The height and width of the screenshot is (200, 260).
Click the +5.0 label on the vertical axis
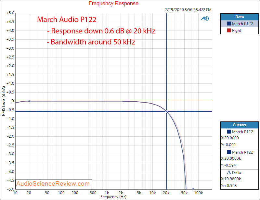point(10,13)
